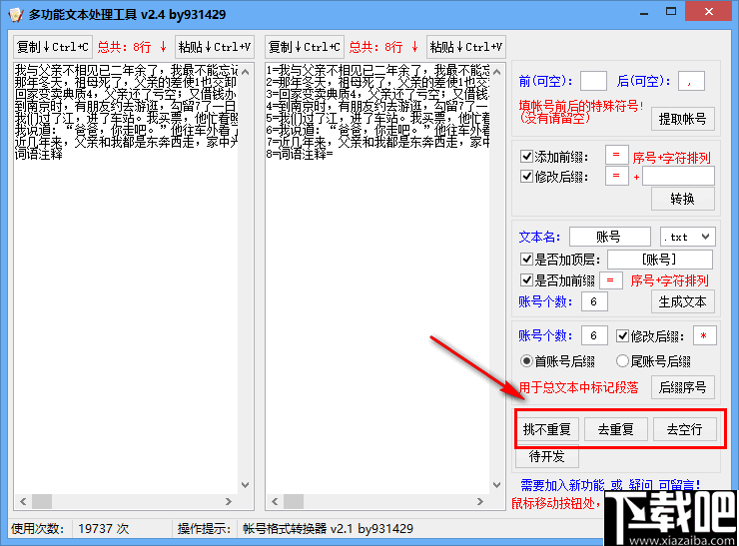Viewport: 739px width, 546px height.
Task: Click 账号个数 field above 首账号后缀
Action: (x=594, y=335)
